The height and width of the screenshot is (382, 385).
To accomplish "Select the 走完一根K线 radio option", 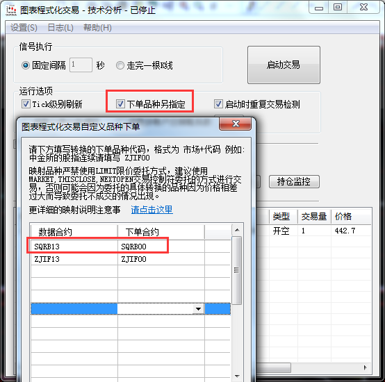I will [x=120, y=65].
